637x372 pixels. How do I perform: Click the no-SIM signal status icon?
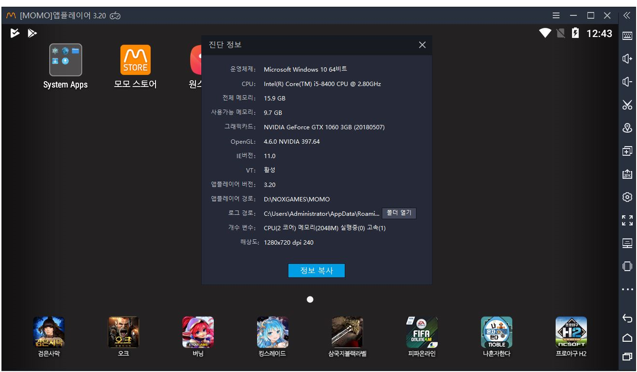pyautogui.click(x=560, y=33)
